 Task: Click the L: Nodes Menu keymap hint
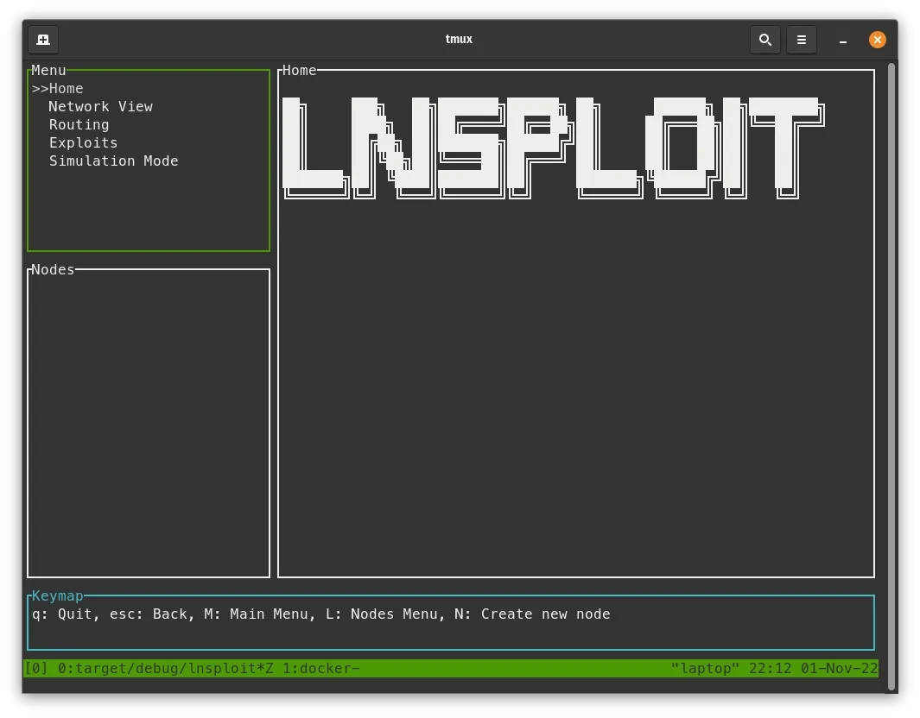tap(389, 614)
